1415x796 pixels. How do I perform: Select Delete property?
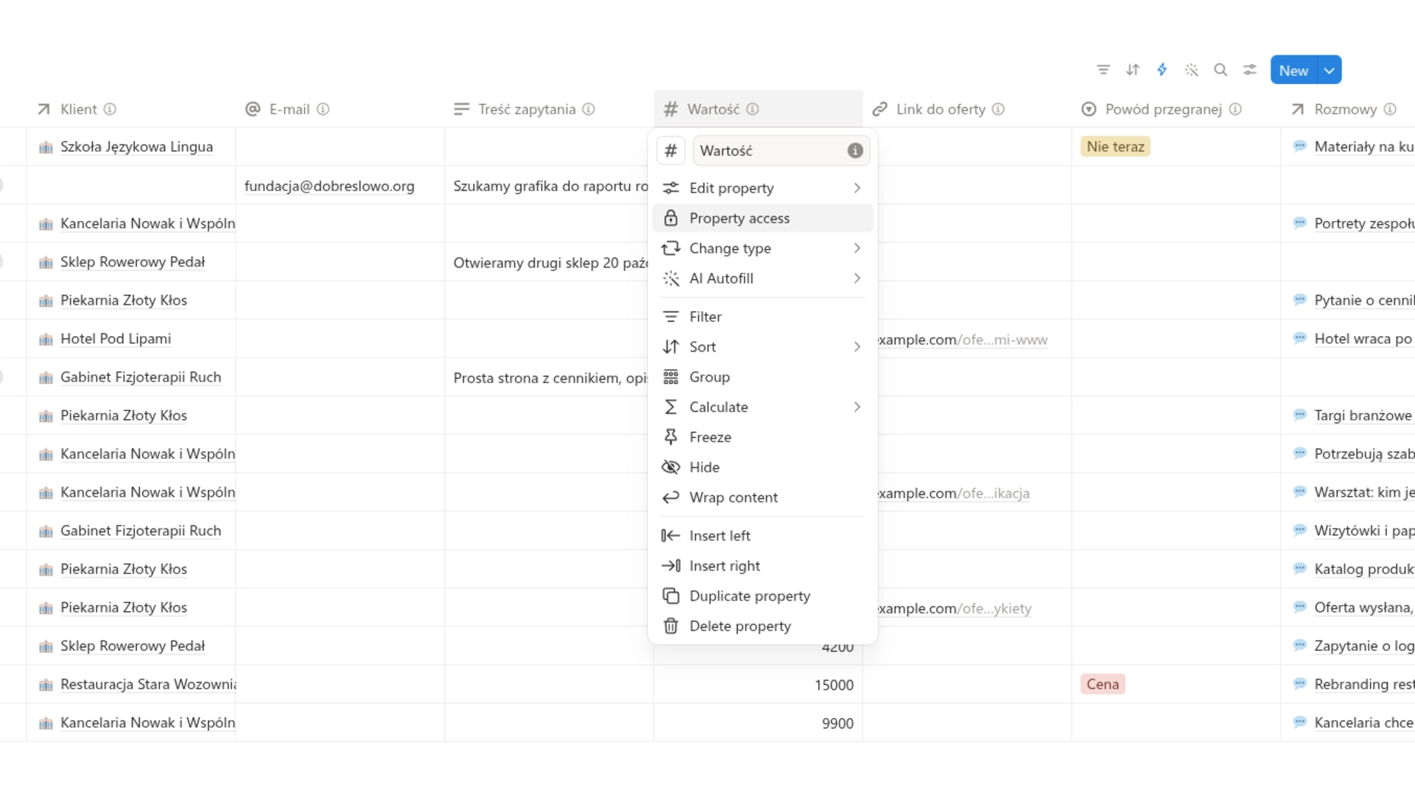point(763,626)
